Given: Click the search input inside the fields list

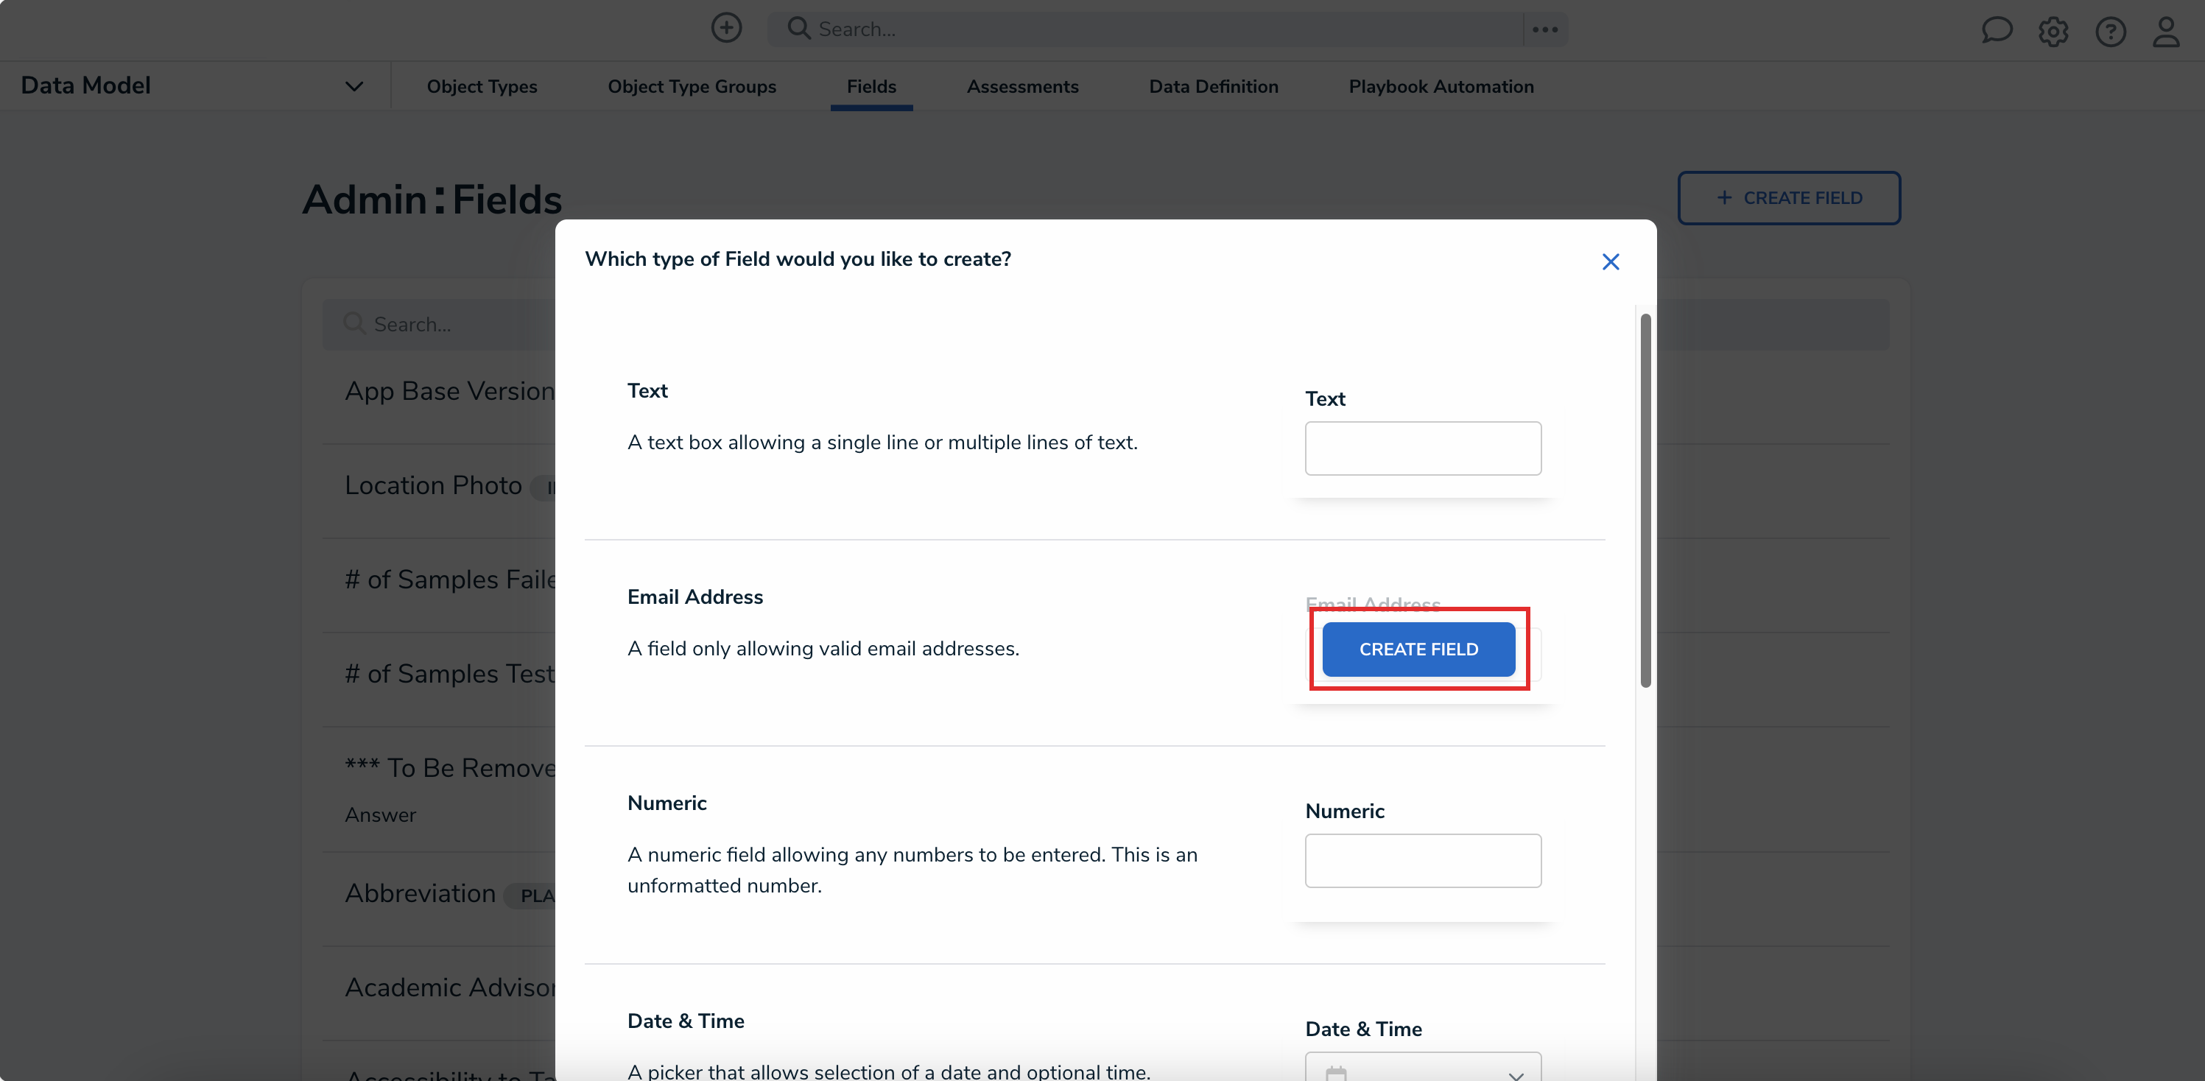Looking at the screenshot, I should coord(445,323).
